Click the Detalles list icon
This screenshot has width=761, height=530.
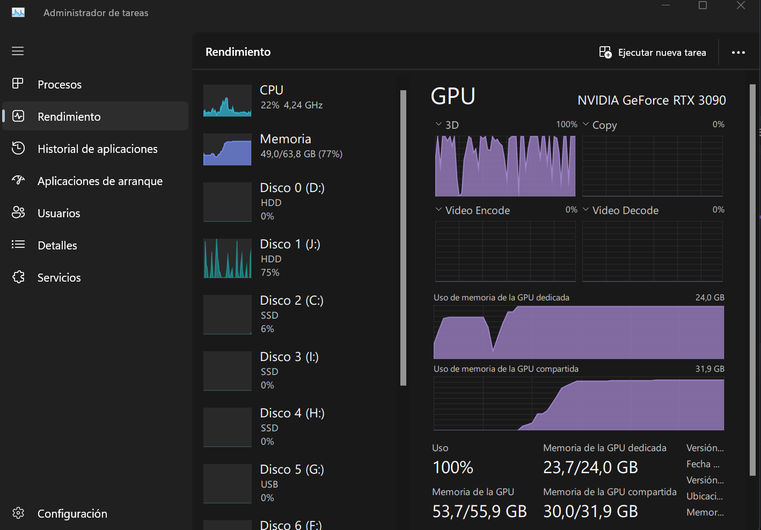(x=18, y=245)
